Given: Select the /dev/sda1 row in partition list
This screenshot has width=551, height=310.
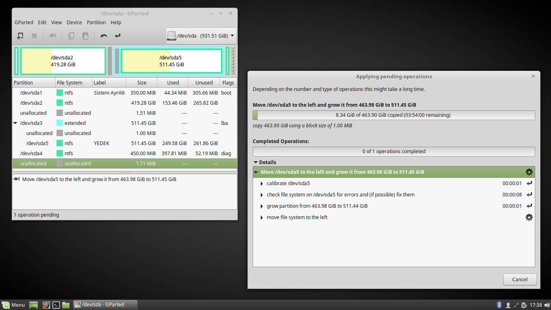Looking at the screenshot, I should click(x=125, y=93).
